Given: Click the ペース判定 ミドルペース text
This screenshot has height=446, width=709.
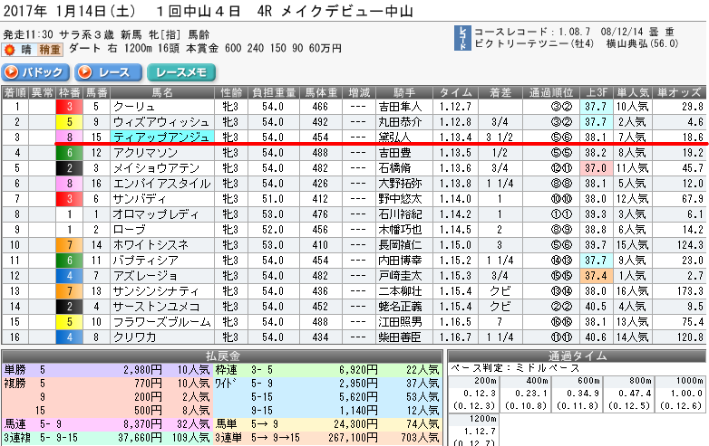Looking at the screenshot, I should coord(515,368).
